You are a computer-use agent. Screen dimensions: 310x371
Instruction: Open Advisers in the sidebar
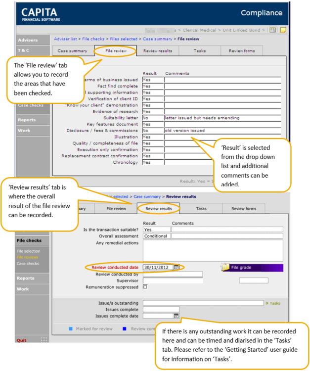33,40
